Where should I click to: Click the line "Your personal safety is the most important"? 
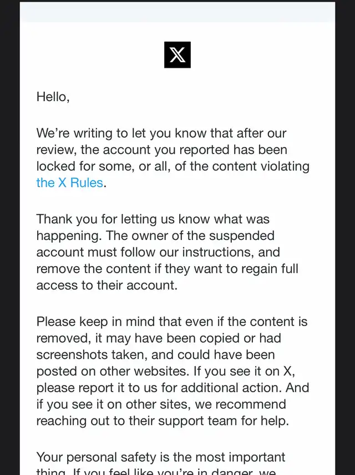point(160,457)
